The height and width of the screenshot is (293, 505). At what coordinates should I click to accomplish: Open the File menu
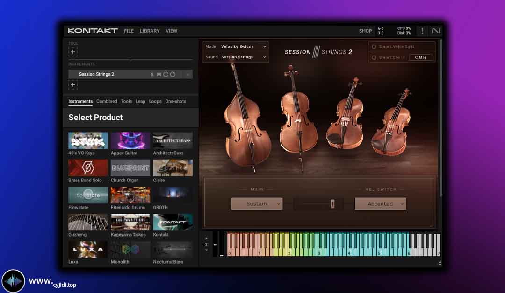tap(129, 31)
